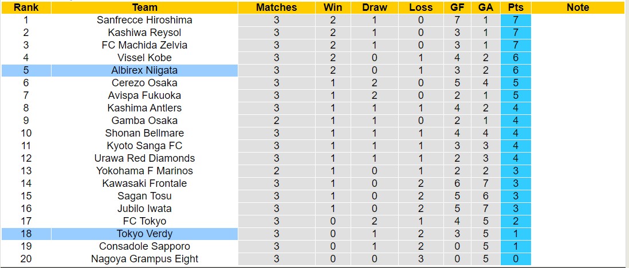
Task: Click the Pts column header
Action: pos(516,7)
